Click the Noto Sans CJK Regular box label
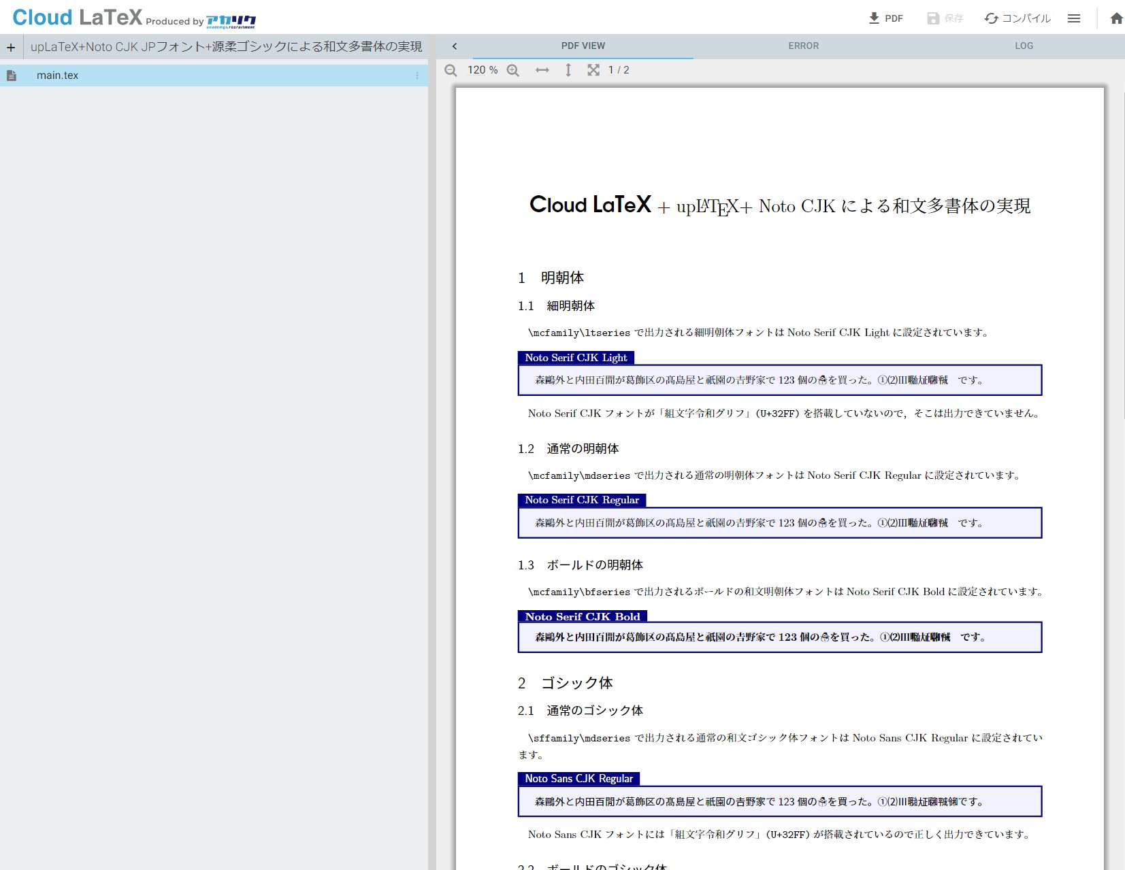The image size is (1125, 870). (578, 779)
